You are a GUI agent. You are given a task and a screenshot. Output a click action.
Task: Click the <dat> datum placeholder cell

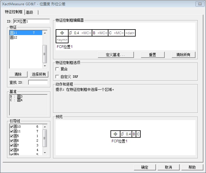pos(130,33)
